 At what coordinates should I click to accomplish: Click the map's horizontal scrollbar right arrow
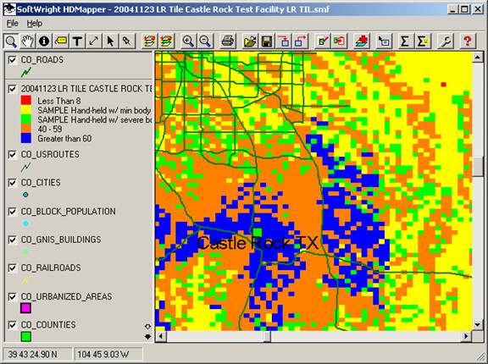pos(466,336)
